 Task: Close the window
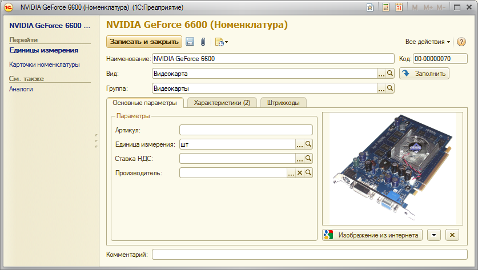coord(469,7)
